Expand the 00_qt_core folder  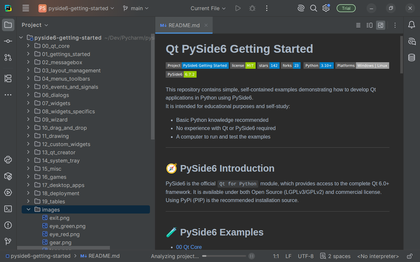tap(28, 46)
